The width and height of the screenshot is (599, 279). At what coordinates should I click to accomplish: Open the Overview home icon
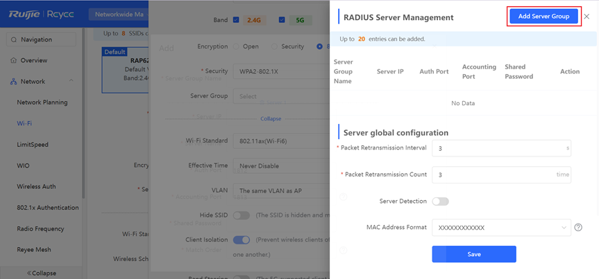[14, 60]
